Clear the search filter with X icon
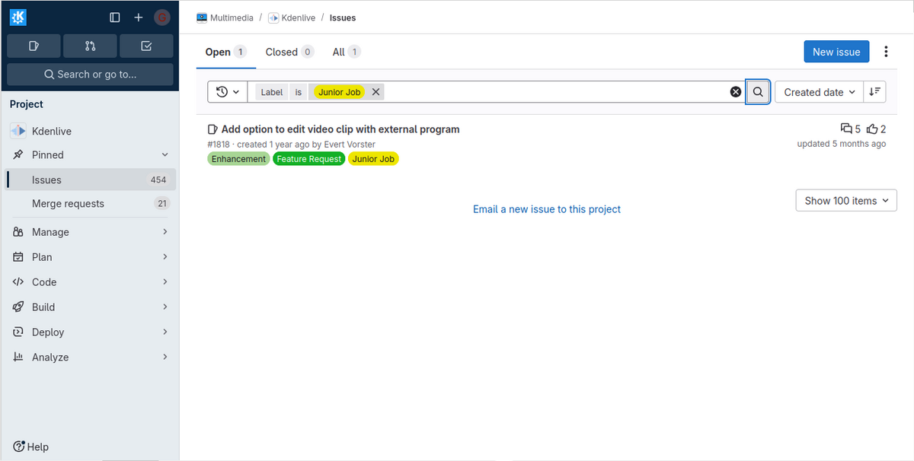Viewport: 914px width, 461px height. pyautogui.click(x=736, y=92)
